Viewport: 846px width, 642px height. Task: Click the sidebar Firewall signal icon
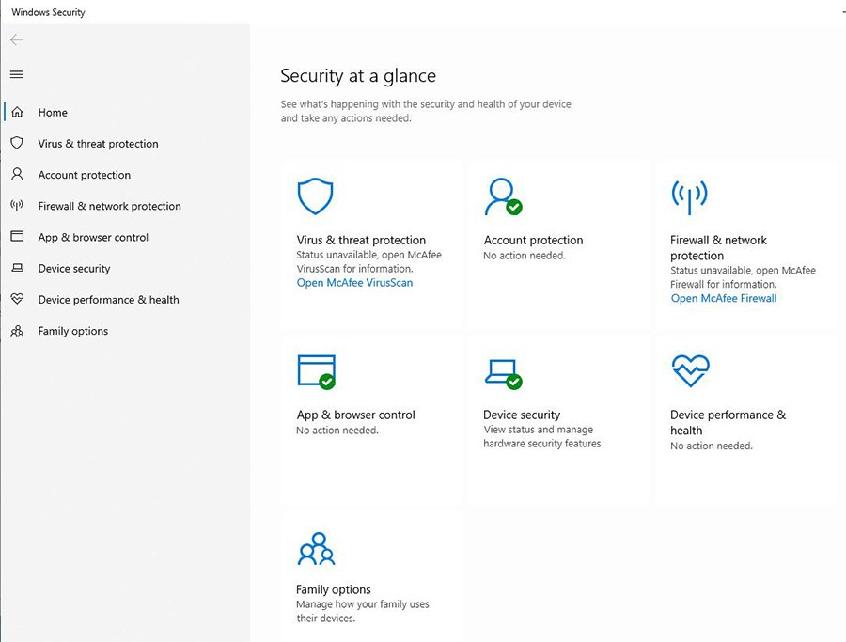pyautogui.click(x=17, y=206)
